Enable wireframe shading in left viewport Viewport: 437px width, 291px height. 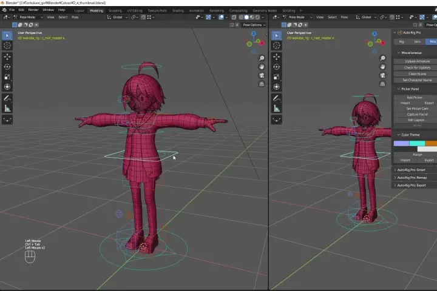(241, 17)
